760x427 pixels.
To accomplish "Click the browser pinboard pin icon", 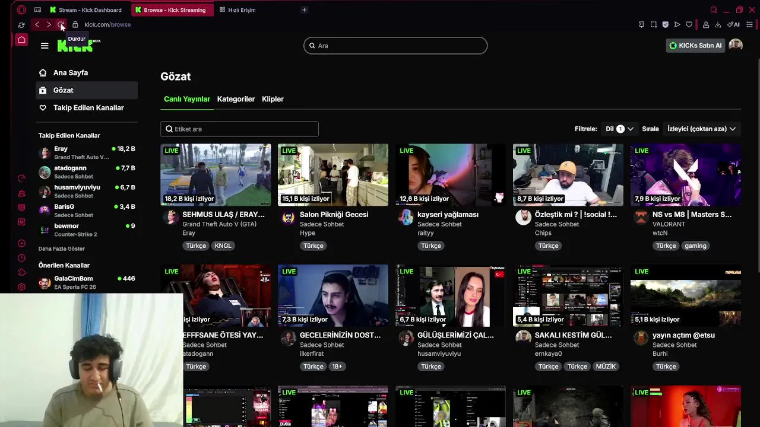I will tap(641, 25).
